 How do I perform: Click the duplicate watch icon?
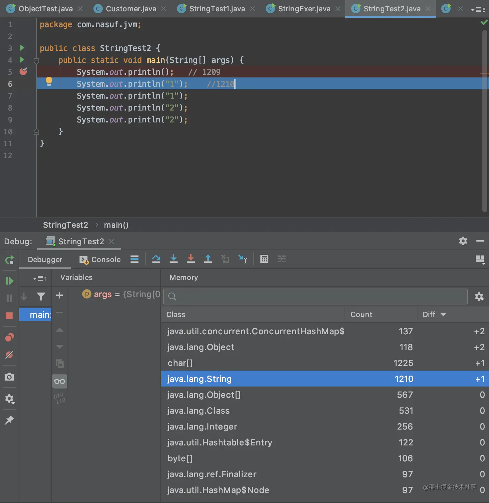coord(60,364)
